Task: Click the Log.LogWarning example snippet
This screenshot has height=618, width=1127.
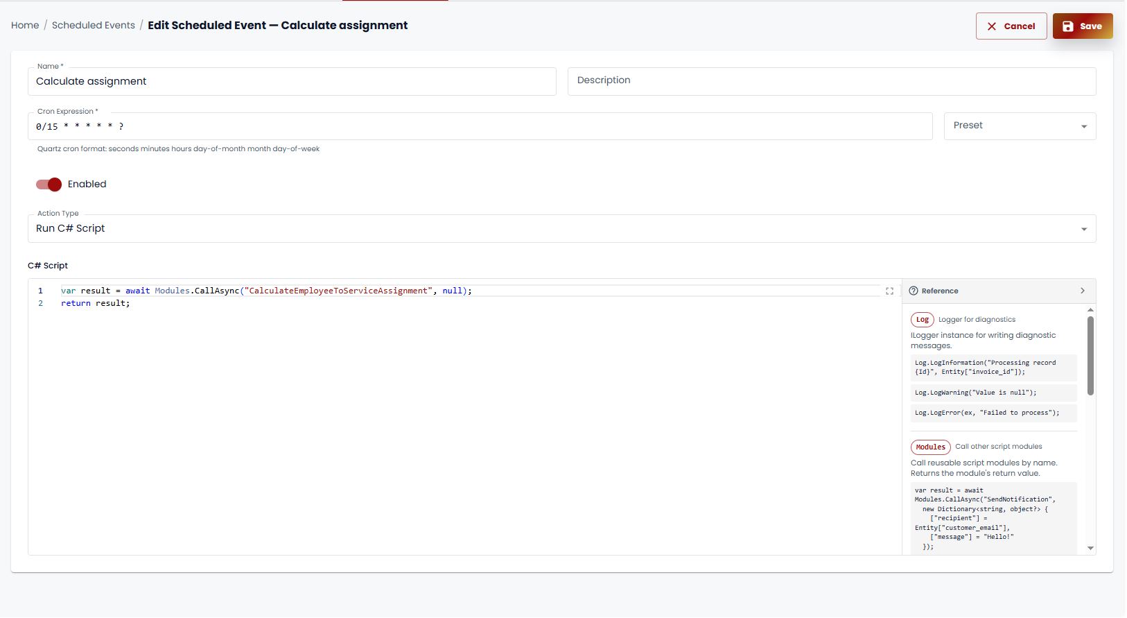Action: (x=993, y=393)
